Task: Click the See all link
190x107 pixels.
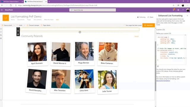Action: (x=137, y=36)
